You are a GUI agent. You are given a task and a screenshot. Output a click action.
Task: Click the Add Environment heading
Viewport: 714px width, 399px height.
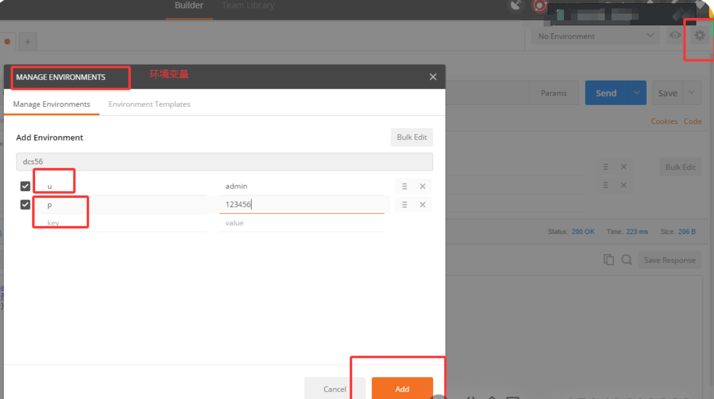[x=50, y=137]
